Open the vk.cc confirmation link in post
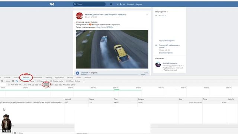Image resolution: width=238 pixels, height=134 pixels. coord(104,27)
